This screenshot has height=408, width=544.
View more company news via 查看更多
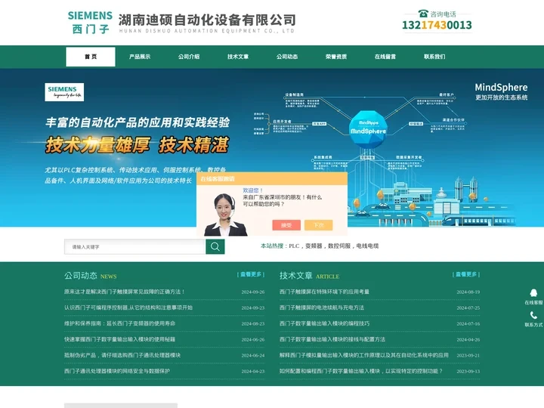[x=251, y=274]
